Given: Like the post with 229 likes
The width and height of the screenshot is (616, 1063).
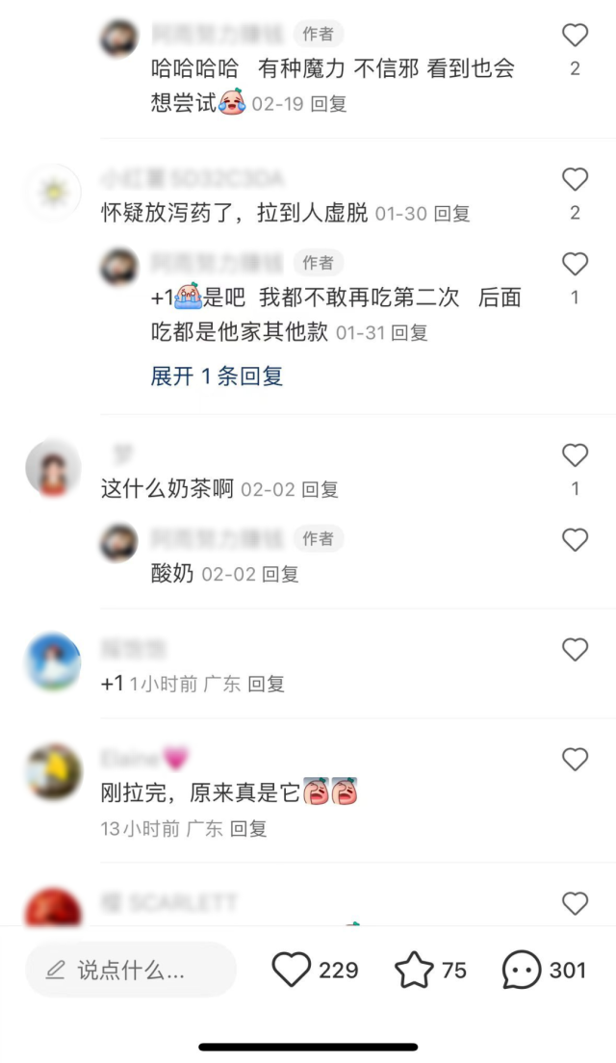Looking at the screenshot, I should pyautogui.click(x=292, y=970).
